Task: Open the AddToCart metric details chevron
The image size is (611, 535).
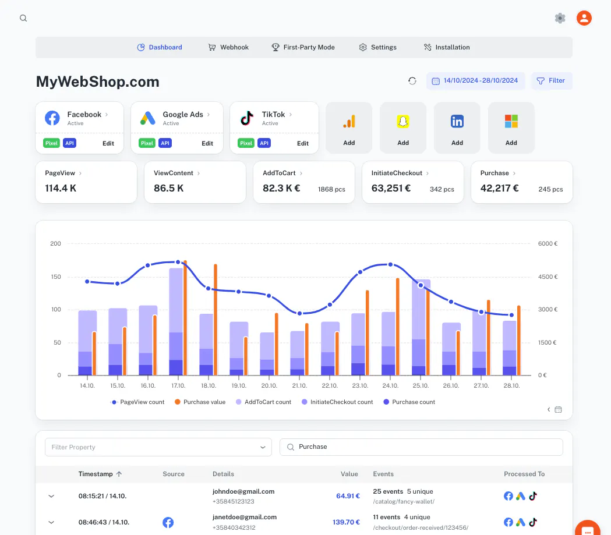Action: click(x=301, y=173)
